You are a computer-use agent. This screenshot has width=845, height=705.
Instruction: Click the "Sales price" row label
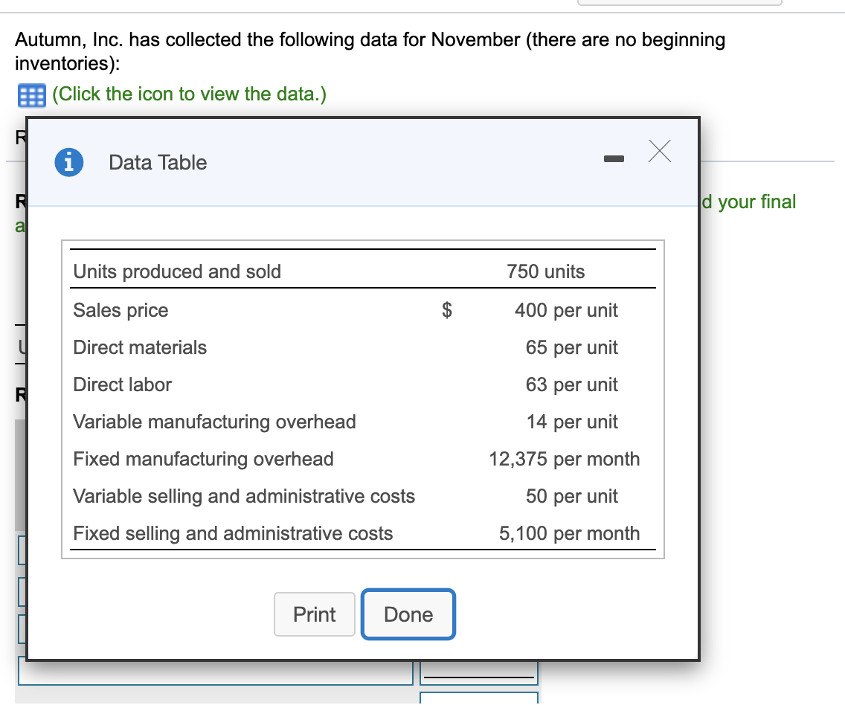(121, 310)
